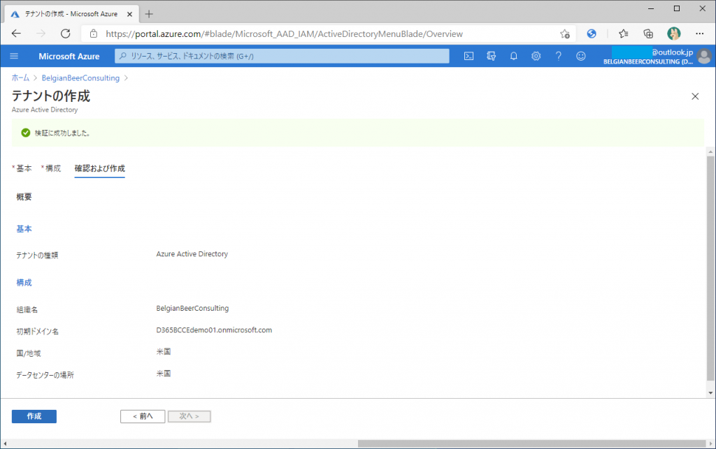Screen dimensions: 716x449
Task: Go to ホーム breadcrumb
Action: (20, 78)
